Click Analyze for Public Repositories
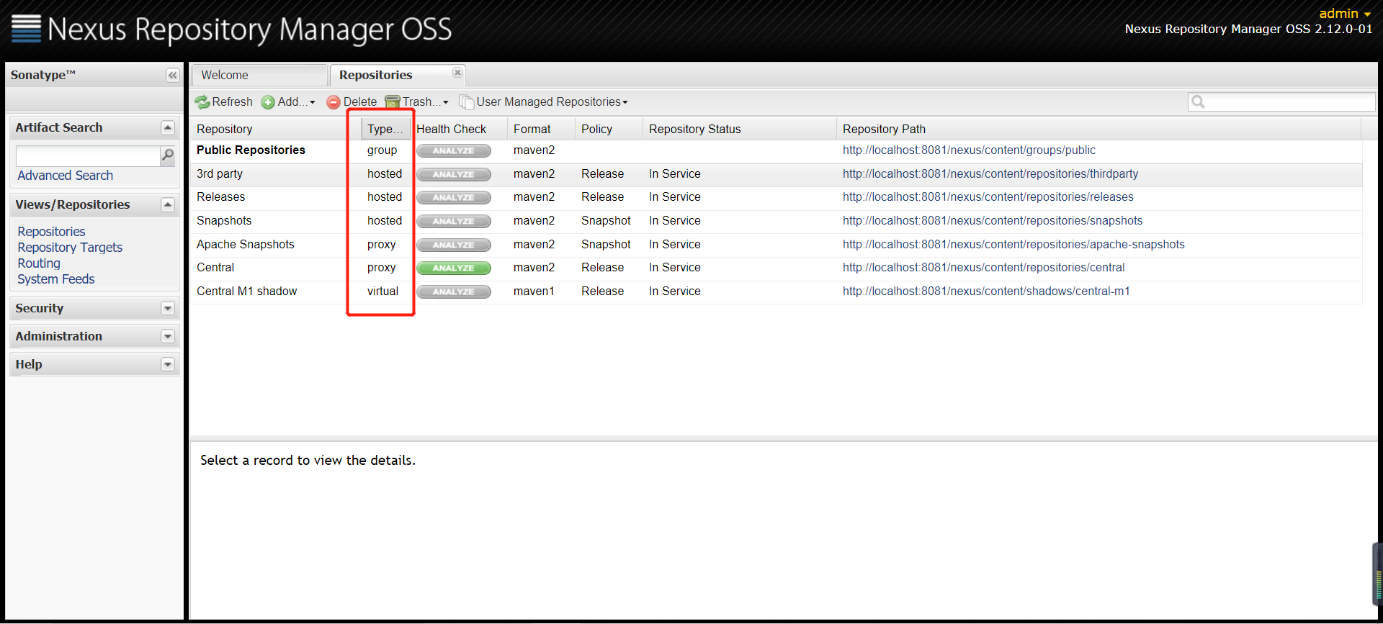 point(454,151)
